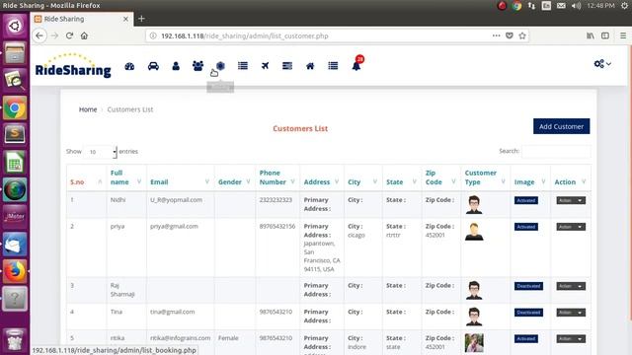
Task: Sort table by Customer Type column
Action: click(x=485, y=177)
